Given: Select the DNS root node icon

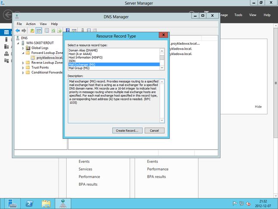Looking at the screenshot, I should click(x=18, y=38).
